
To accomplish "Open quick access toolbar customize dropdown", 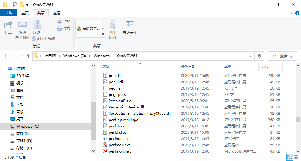I will click(x=27, y=5).
